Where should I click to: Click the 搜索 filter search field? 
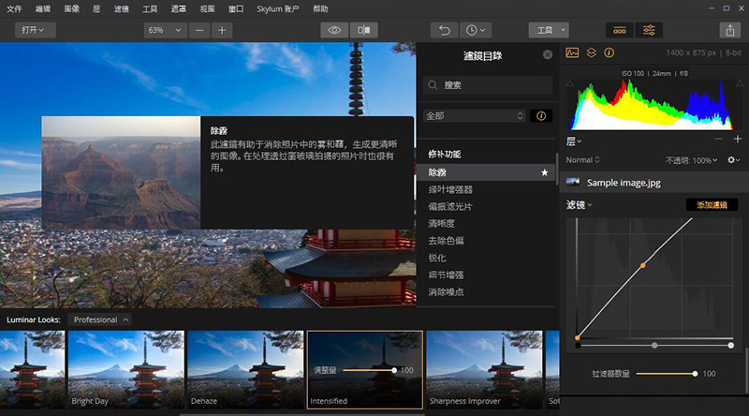pos(488,85)
